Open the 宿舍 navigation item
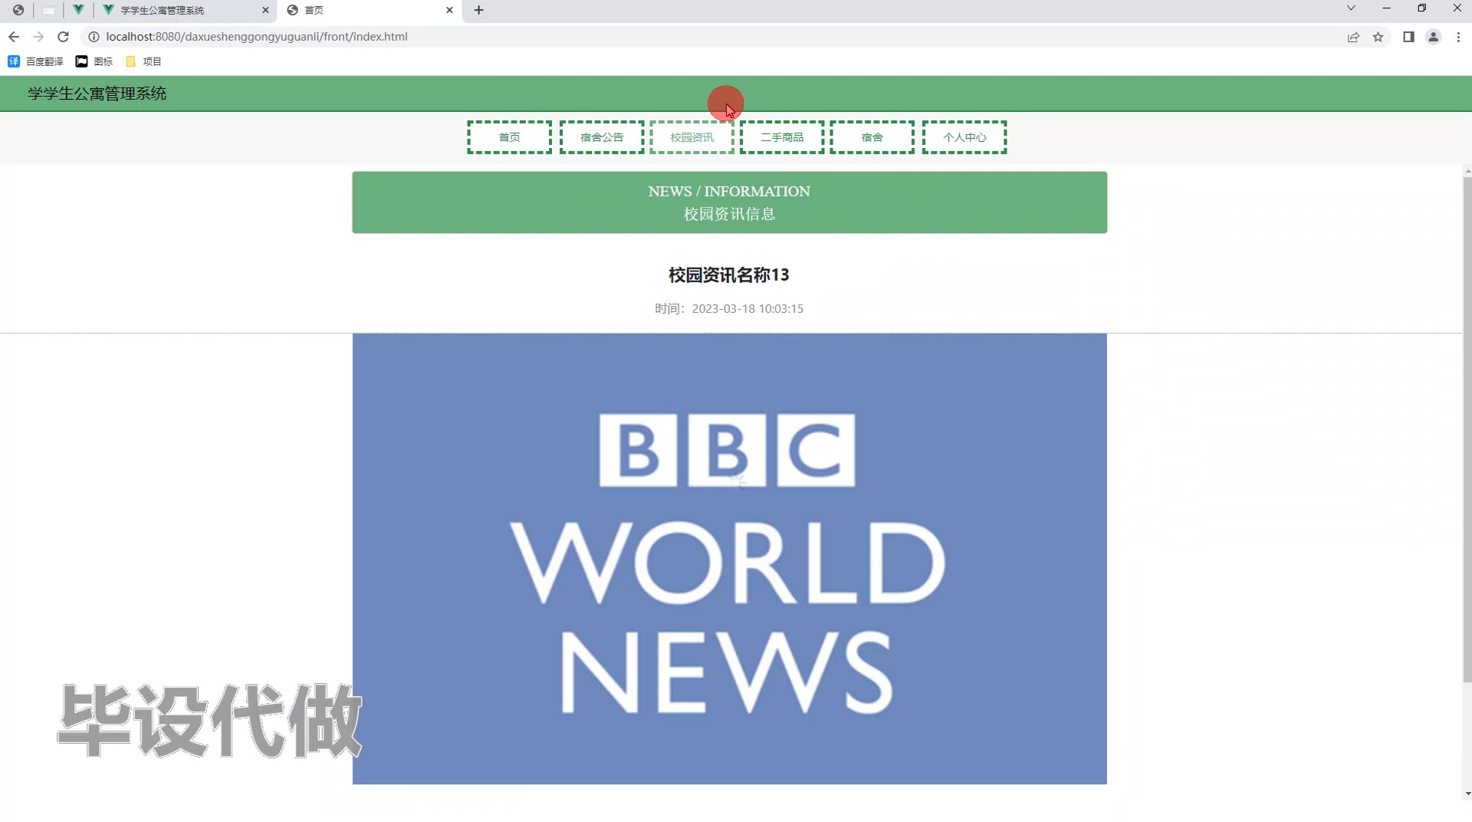 [x=872, y=137]
